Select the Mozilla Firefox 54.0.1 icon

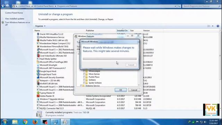pos(38,40)
